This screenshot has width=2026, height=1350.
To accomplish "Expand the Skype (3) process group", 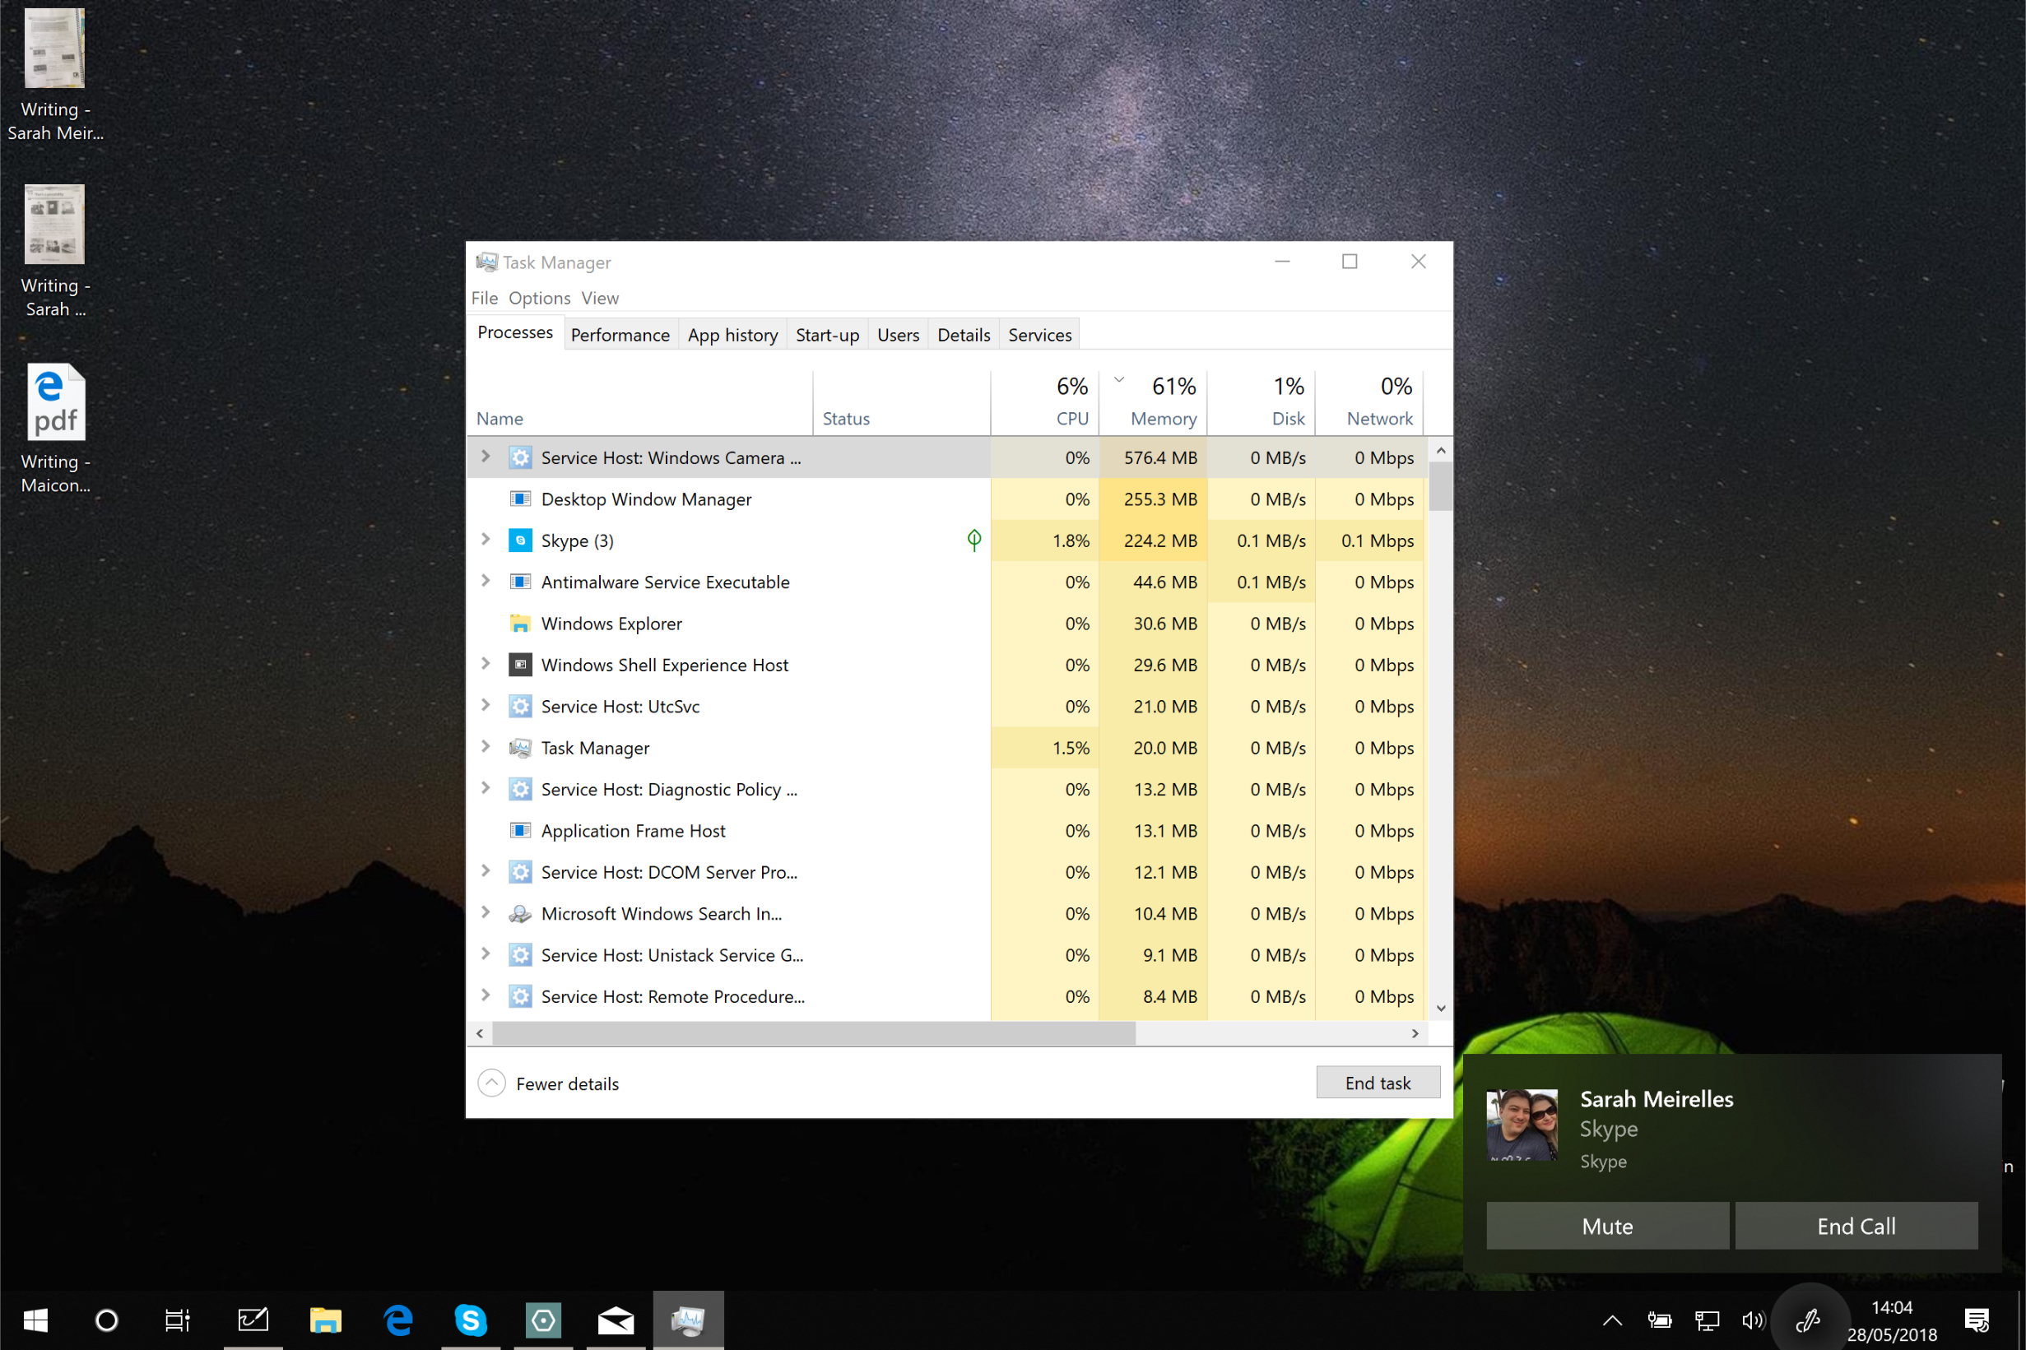I will click(486, 540).
